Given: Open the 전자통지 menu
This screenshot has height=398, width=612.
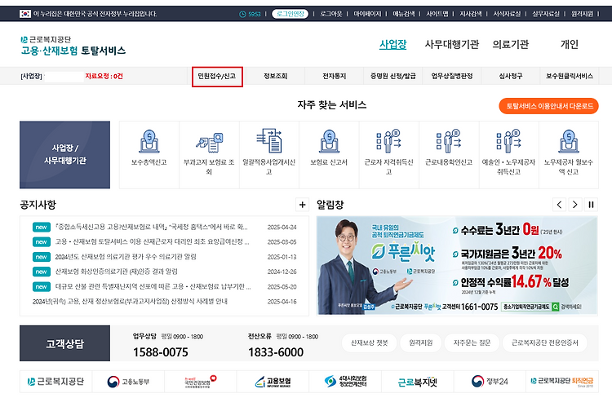Looking at the screenshot, I should (335, 77).
